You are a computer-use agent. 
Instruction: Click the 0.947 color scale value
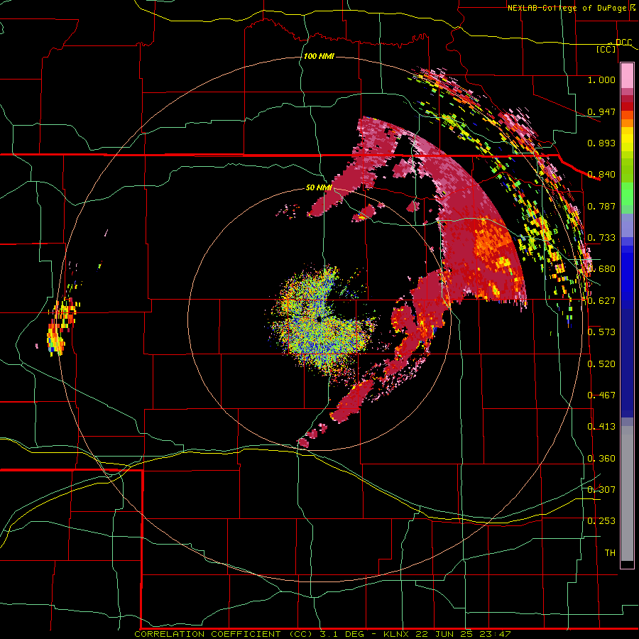(x=601, y=111)
